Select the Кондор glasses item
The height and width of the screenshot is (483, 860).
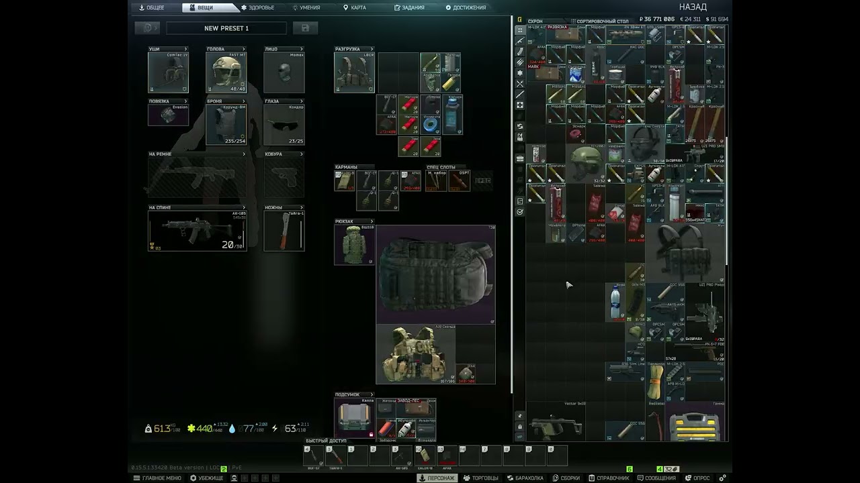[x=284, y=125]
